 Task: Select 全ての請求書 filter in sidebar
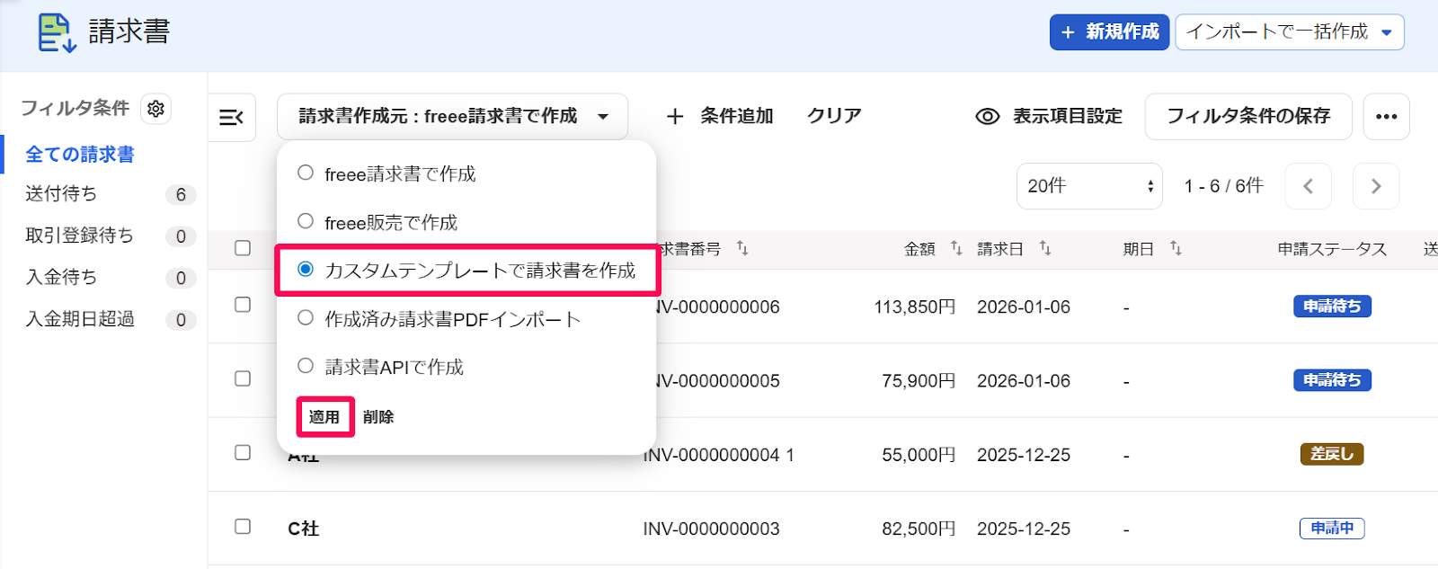(80, 155)
